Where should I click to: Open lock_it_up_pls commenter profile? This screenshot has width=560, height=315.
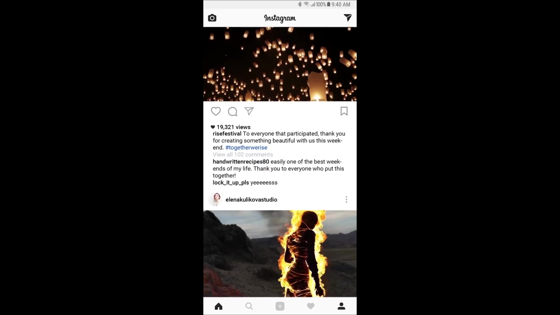(231, 182)
